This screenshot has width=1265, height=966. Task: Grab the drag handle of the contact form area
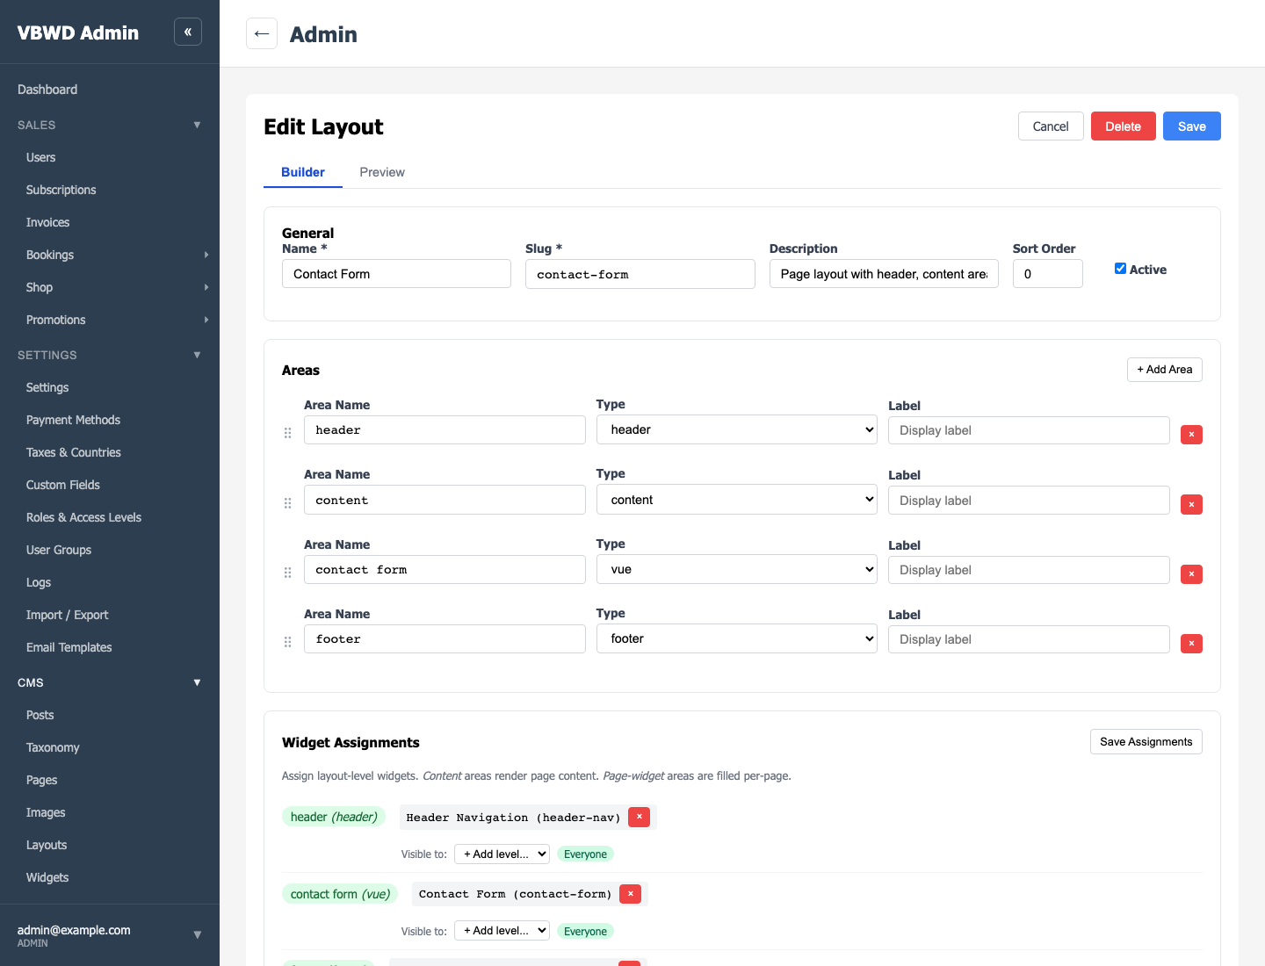pos(287,573)
